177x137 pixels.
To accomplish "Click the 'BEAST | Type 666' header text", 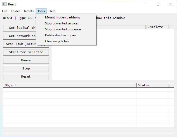I will coord(18,18).
